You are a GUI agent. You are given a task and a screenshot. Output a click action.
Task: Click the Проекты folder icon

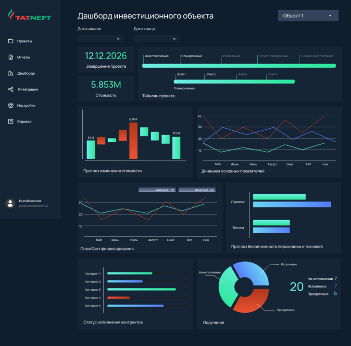tap(11, 41)
